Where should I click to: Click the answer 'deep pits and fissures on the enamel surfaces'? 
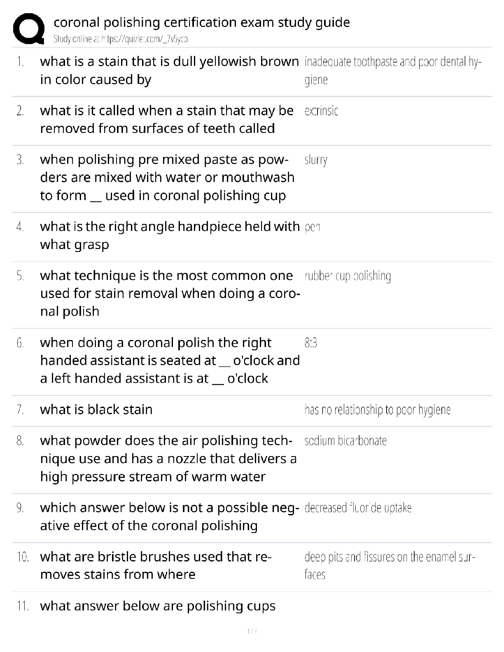click(390, 566)
